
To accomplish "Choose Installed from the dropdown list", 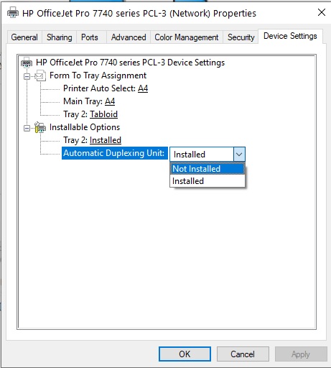I will [x=208, y=181].
